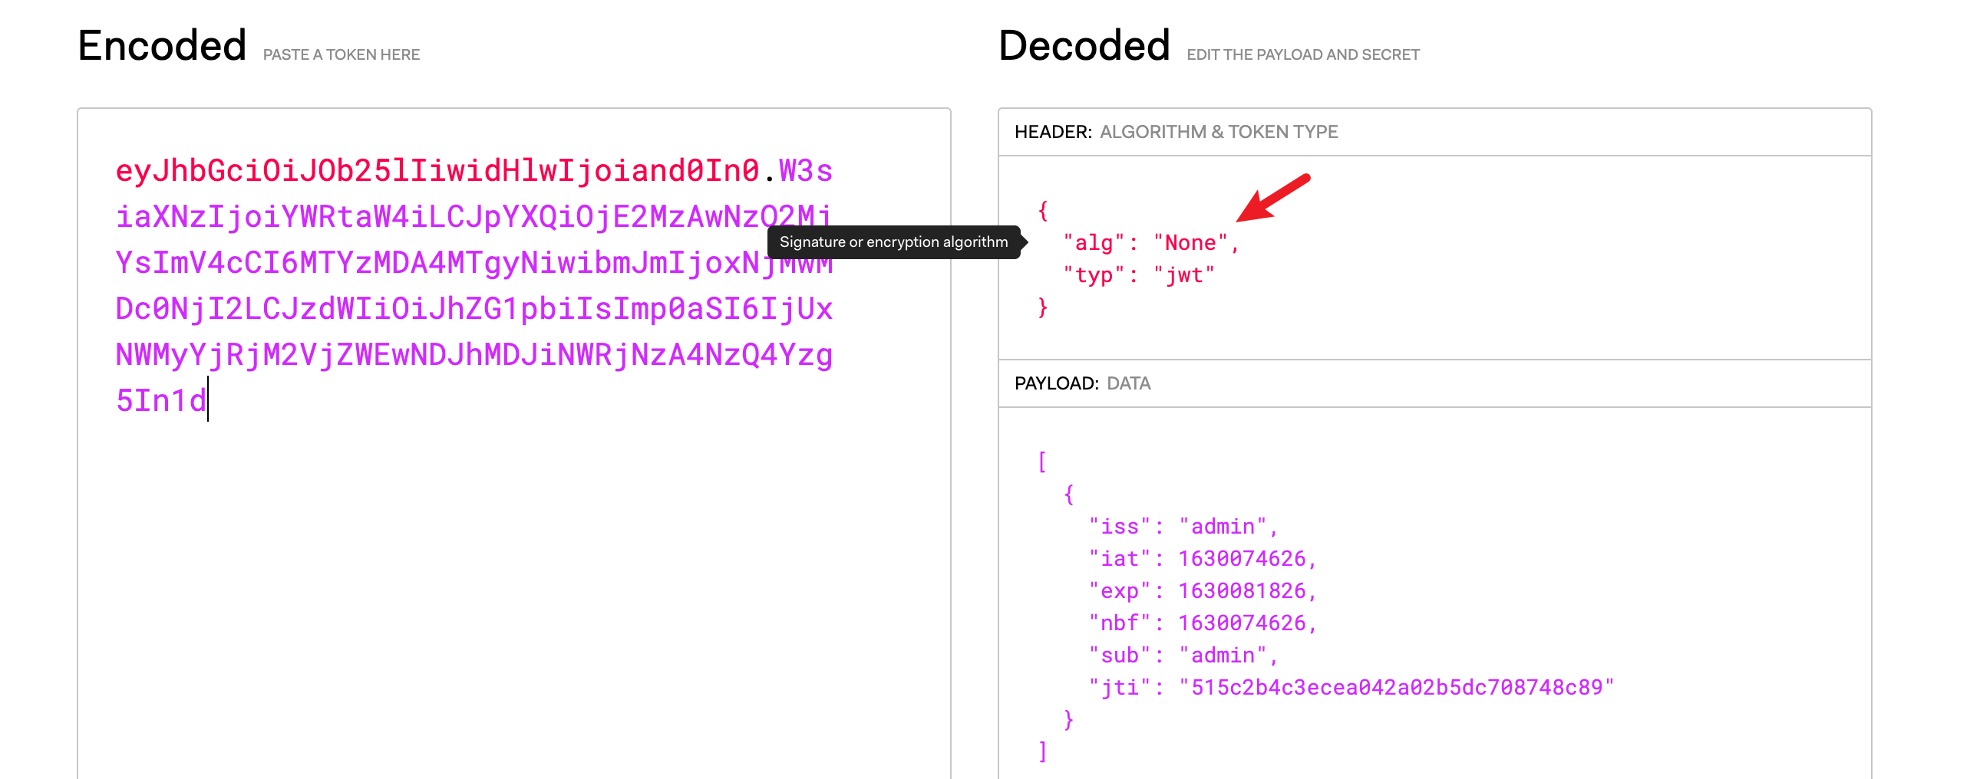Click the "Encoded" heading

tap(162, 46)
